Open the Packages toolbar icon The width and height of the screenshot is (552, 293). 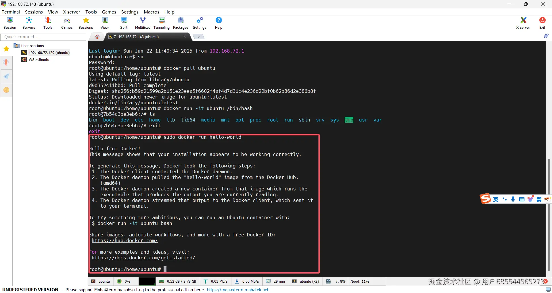point(181,23)
